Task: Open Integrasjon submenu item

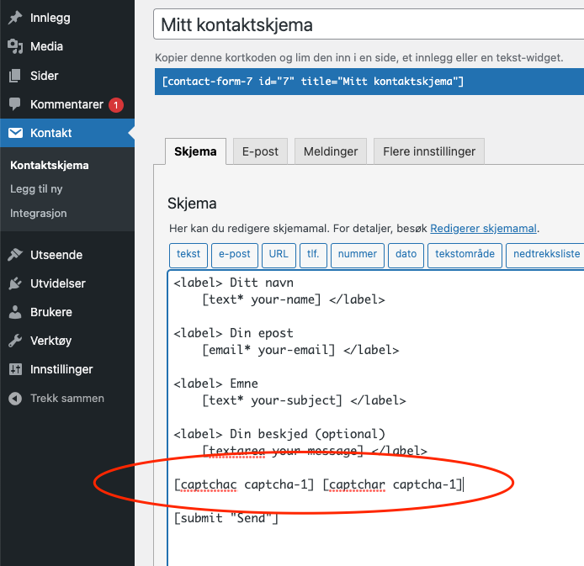Action: pos(39,214)
